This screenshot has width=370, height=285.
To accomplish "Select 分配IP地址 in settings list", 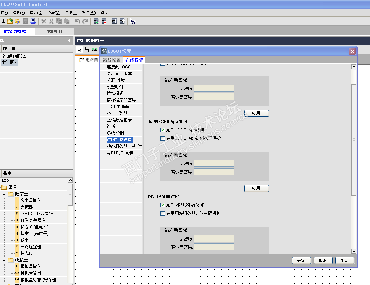I will click(x=117, y=80).
